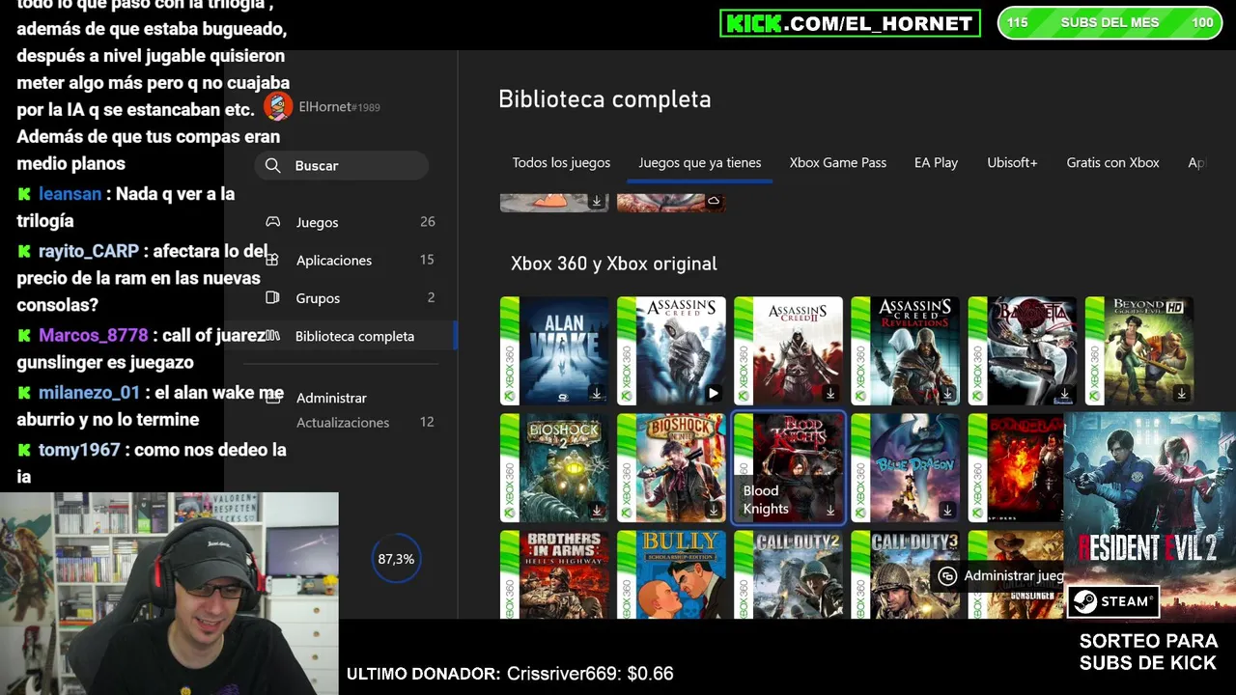Open the Blue Dragon game tile
Screen dimensions: 1236x695
(905, 467)
